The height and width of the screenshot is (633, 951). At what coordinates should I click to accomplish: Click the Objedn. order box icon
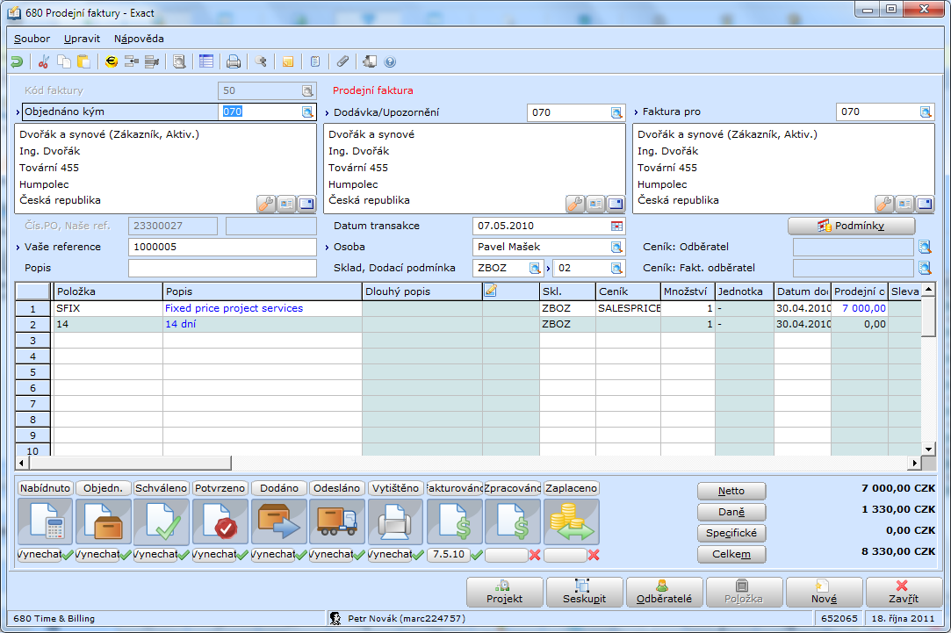click(x=103, y=522)
